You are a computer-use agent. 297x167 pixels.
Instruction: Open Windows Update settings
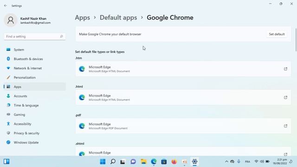35,142
